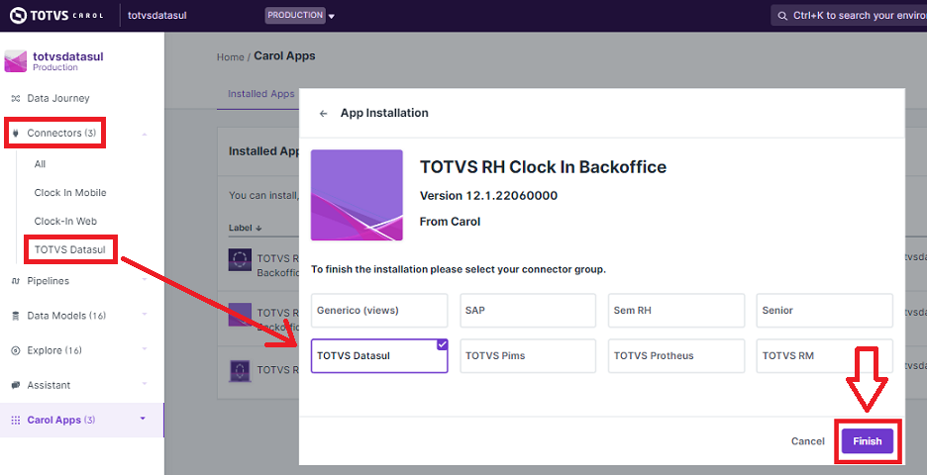
Task: Focus the Ctrl+K search field
Action: [x=849, y=16]
